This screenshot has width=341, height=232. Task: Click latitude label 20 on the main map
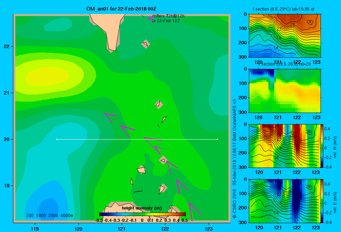[x=7, y=139]
